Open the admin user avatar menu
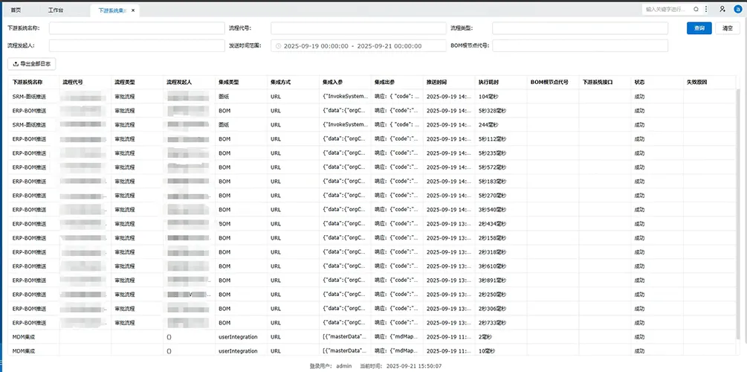Viewport: 747px width, 372px height. coord(737,10)
